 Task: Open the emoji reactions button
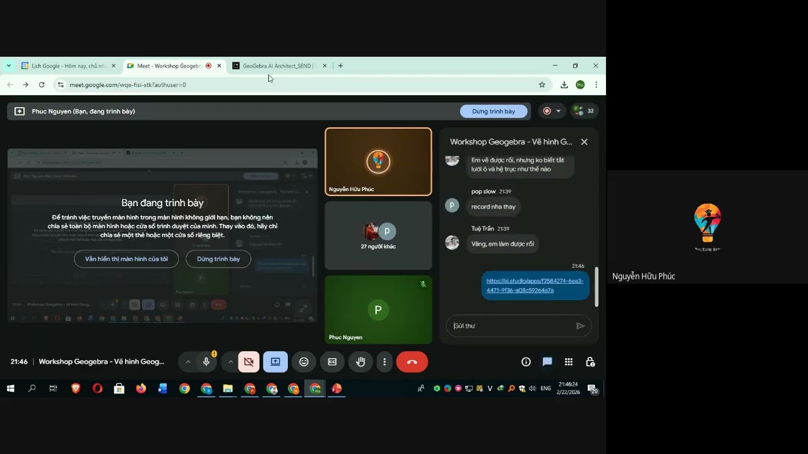[304, 362]
